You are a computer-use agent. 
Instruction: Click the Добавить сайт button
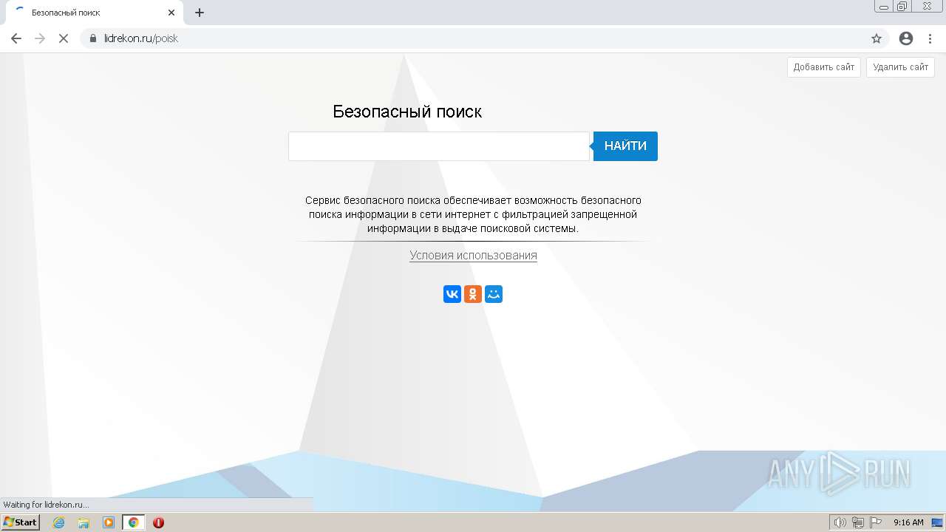pyautogui.click(x=824, y=67)
